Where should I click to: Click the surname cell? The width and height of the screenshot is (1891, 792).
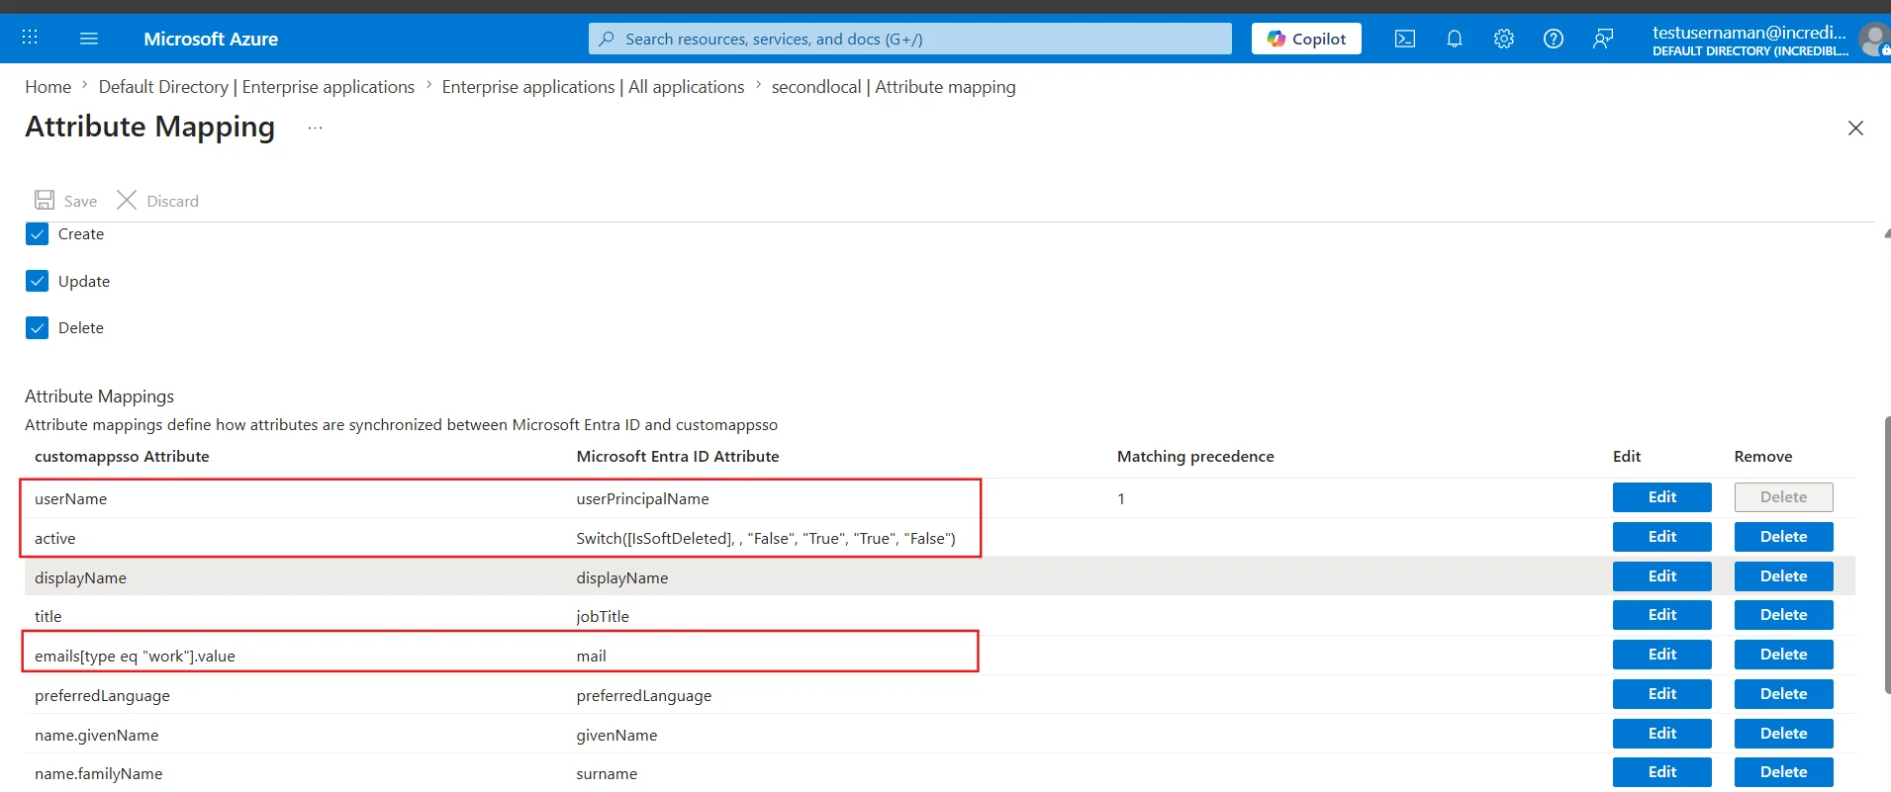tap(607, 774)
